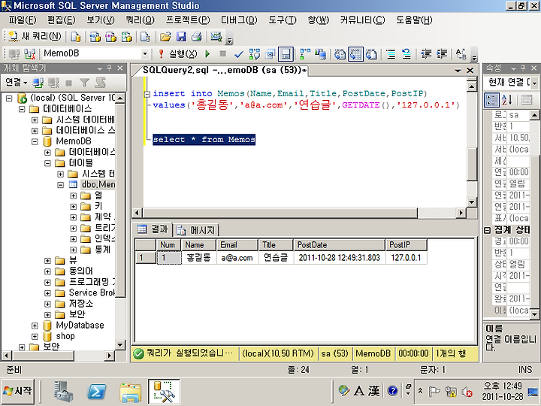The width and height of the screenshot is (541, 406).
Task: Click the Parse checkmark icon
Action: coord(238,54)
